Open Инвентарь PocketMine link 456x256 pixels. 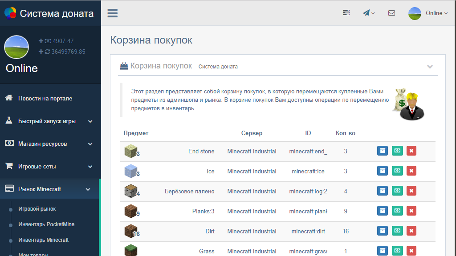coord(46,224)
